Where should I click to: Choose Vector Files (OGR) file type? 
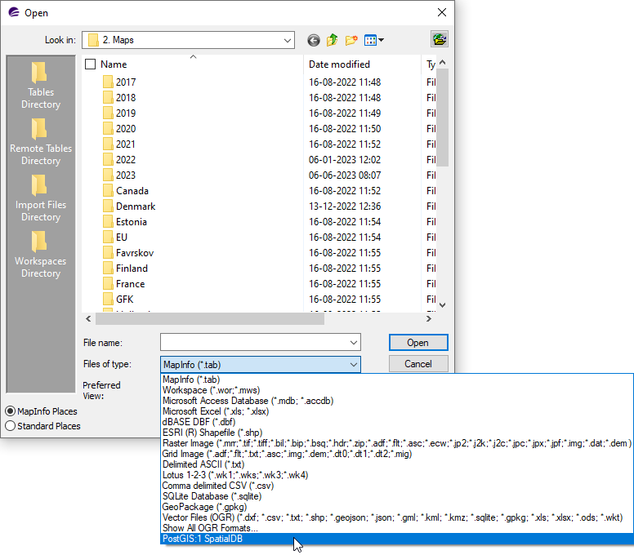click(396, 517)
